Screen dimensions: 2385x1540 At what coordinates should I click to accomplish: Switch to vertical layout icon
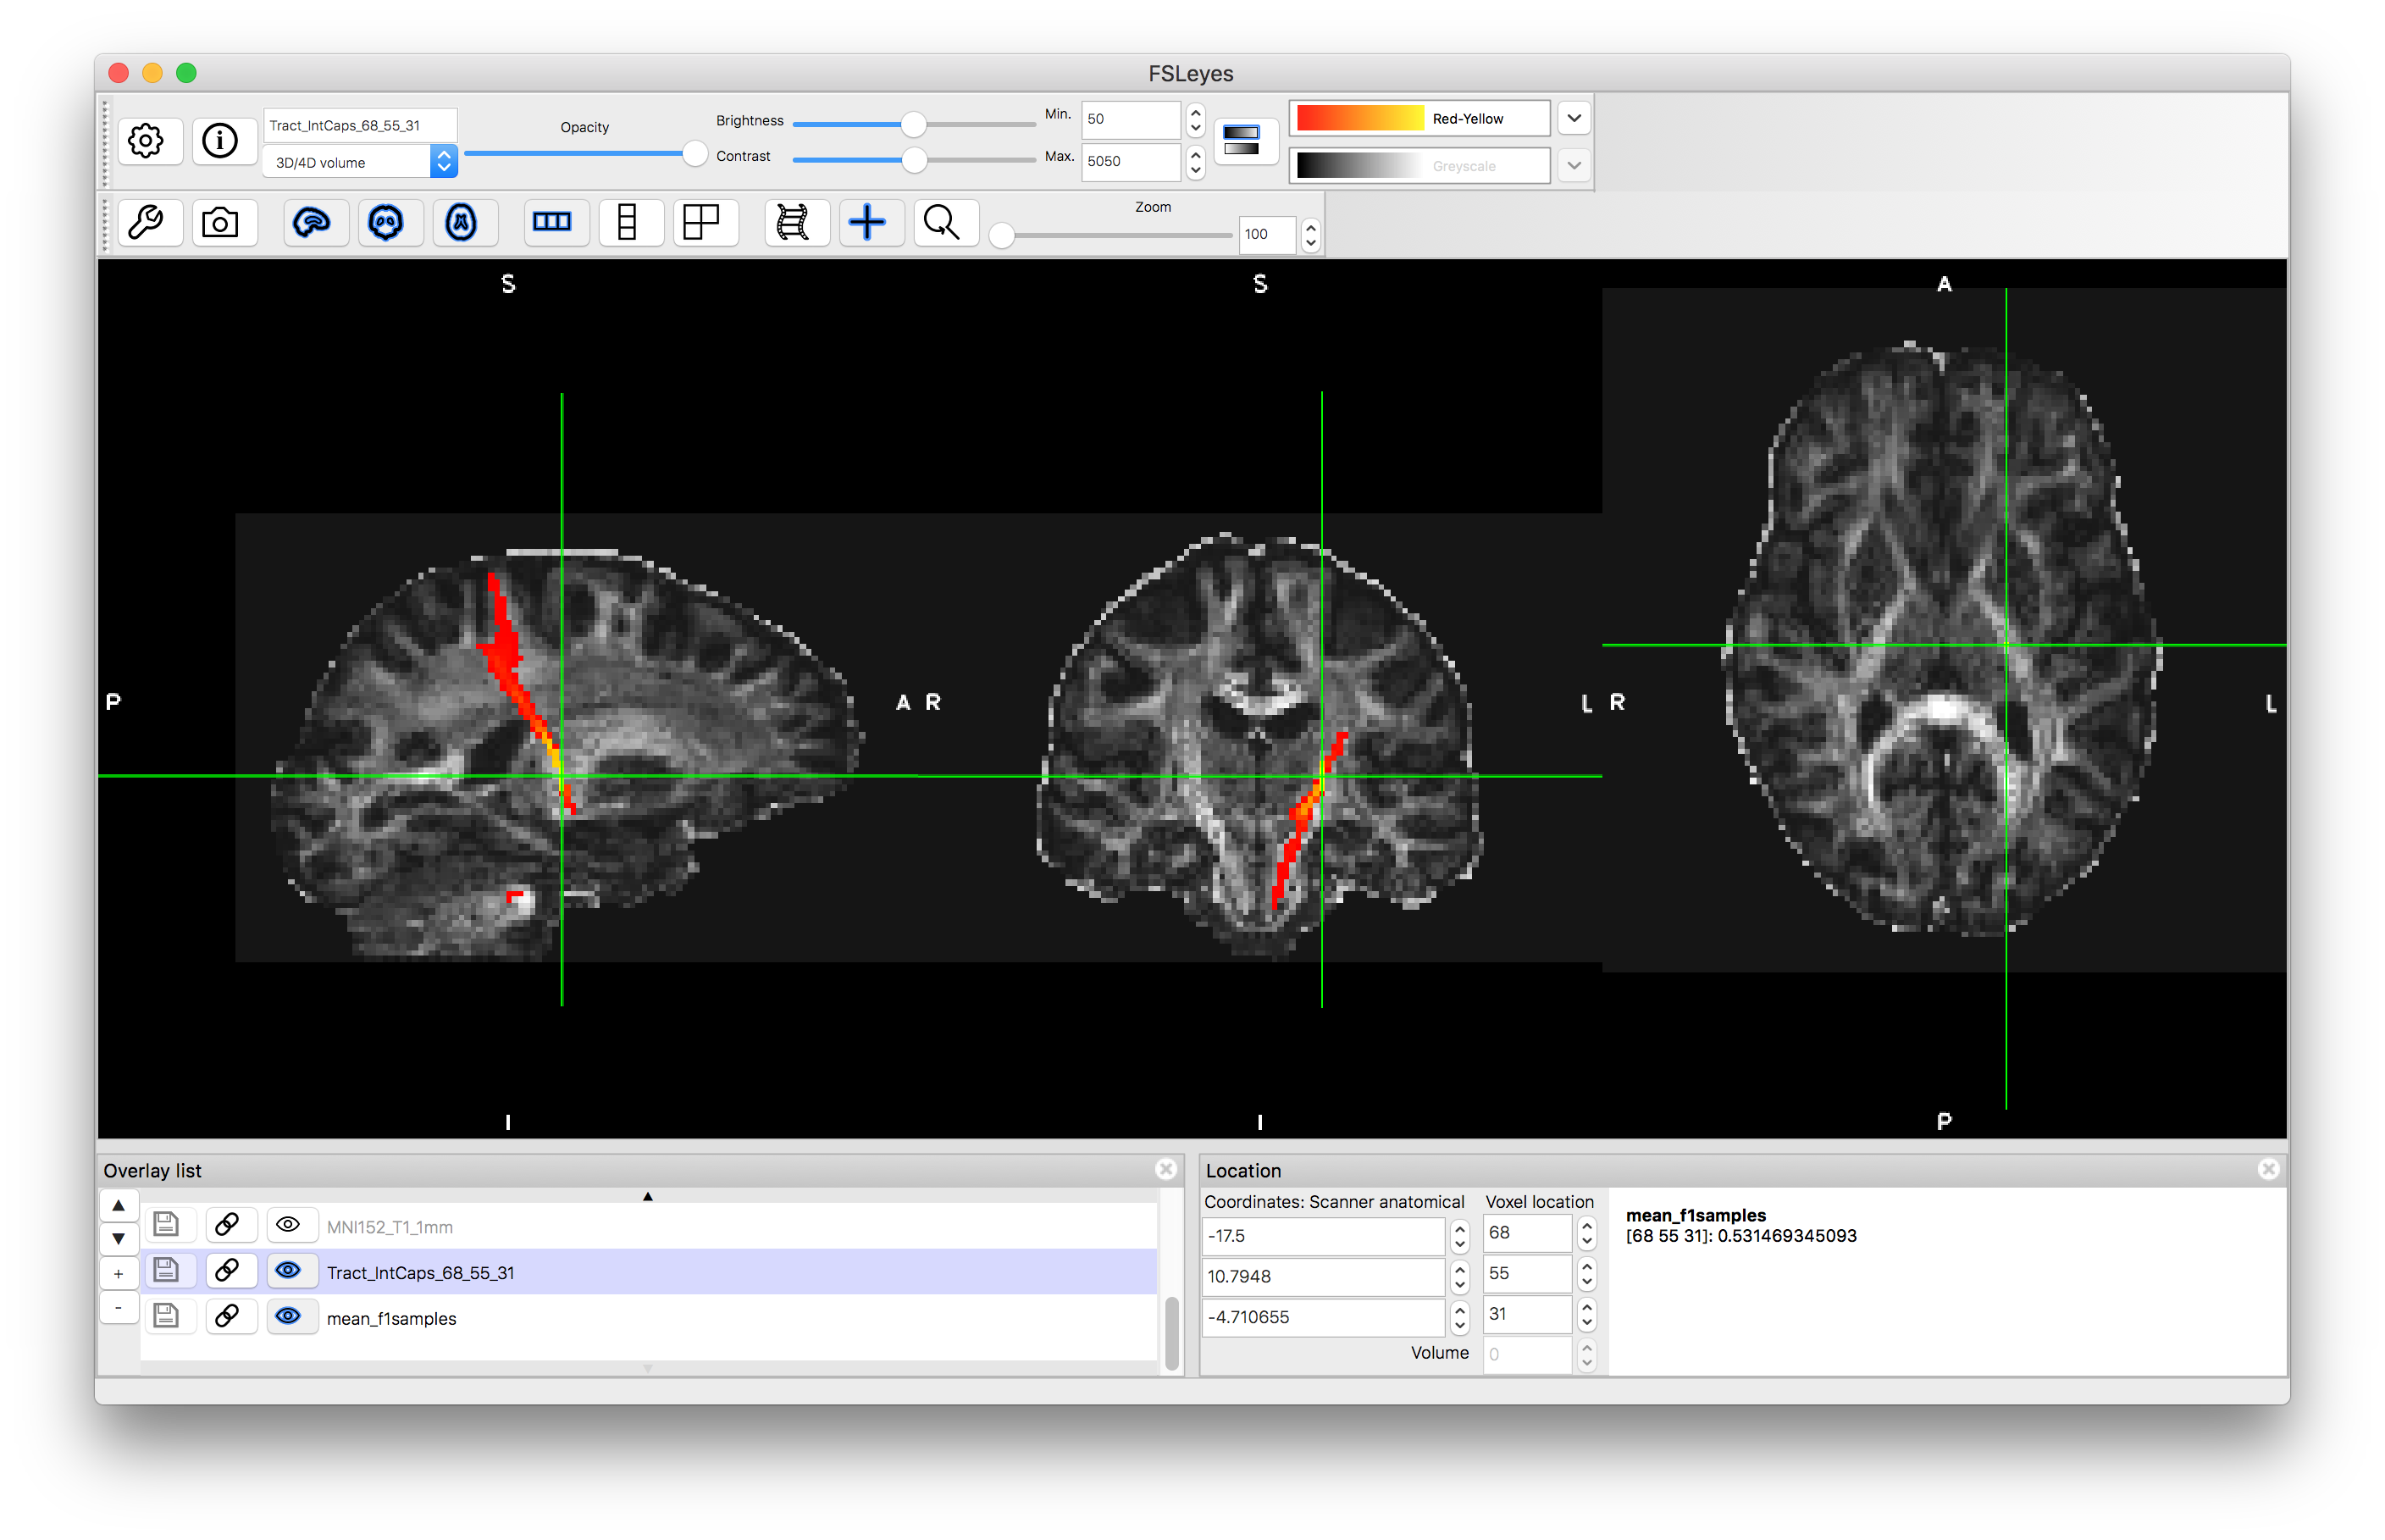[x=627, y=222]
